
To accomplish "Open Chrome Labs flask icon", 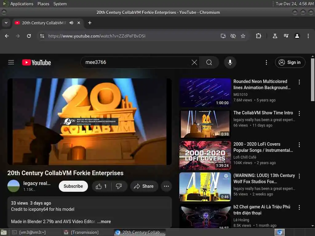I will pos(275,36).
